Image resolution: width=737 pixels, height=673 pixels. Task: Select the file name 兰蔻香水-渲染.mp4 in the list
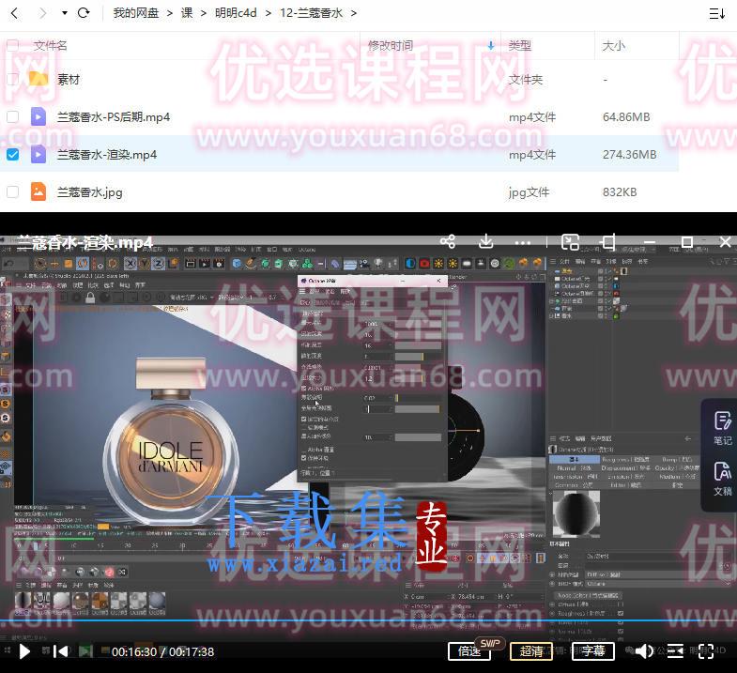pyautogui.click(x=107, y=155)
